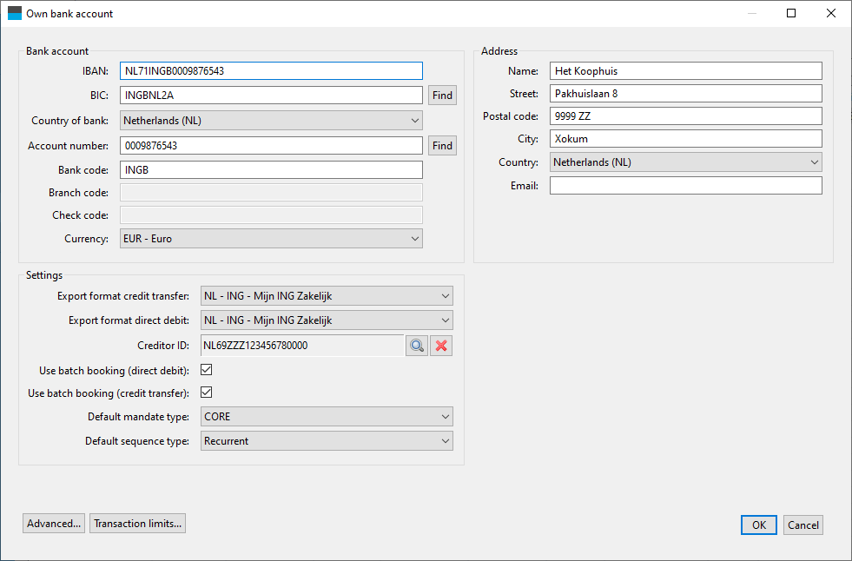Click the 'Default mandate type:' label
The image size is (852, 561).
pyautogui.click(x=139, y=417)
